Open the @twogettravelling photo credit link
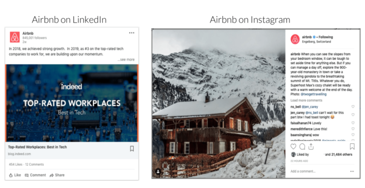This screenshot has width=365, height=188. [x=314, y=94]
